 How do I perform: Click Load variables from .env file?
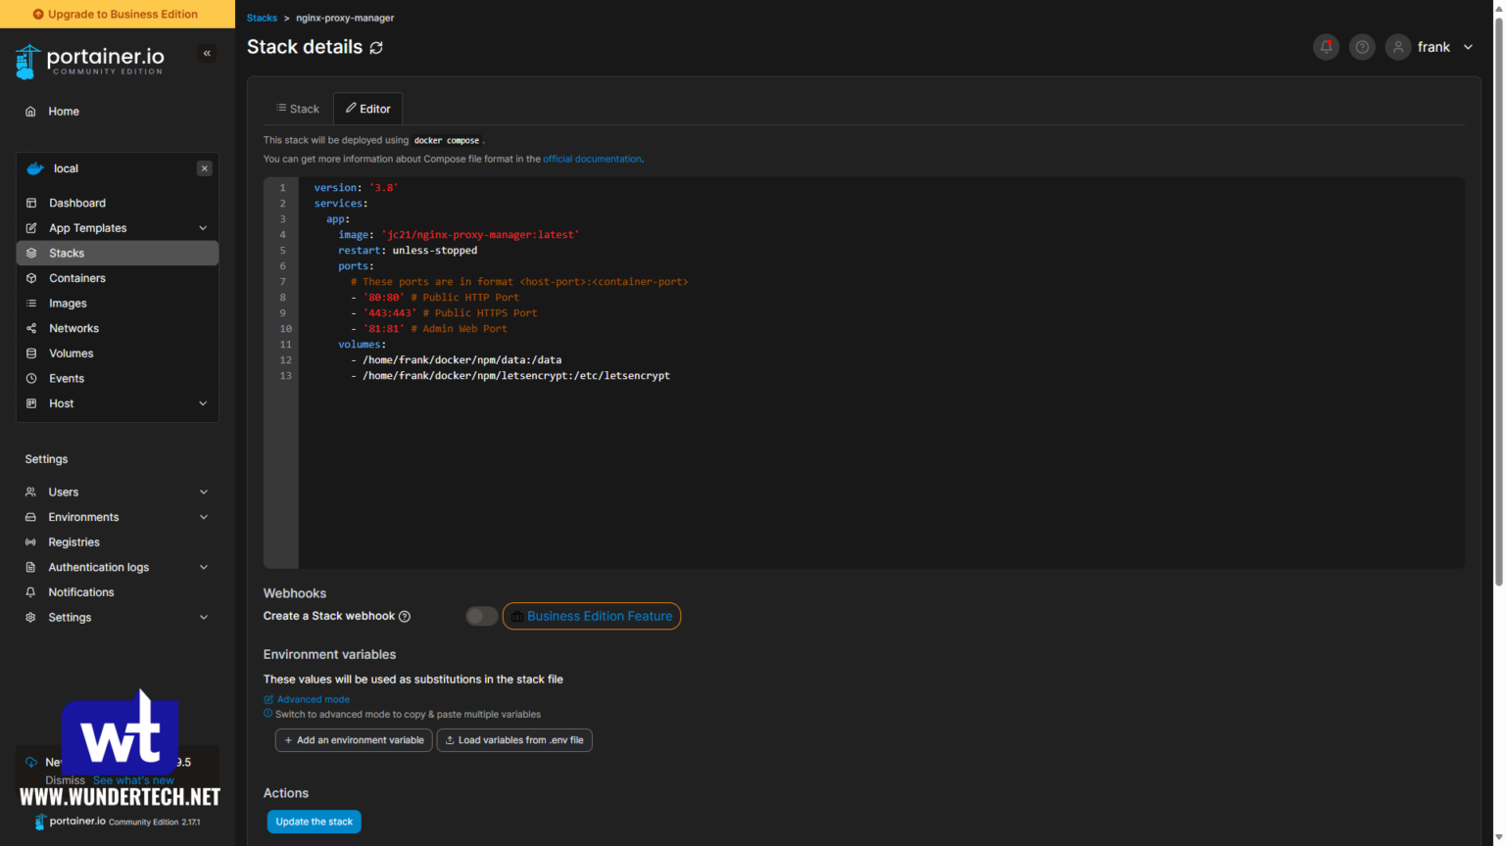coord(514,740)
